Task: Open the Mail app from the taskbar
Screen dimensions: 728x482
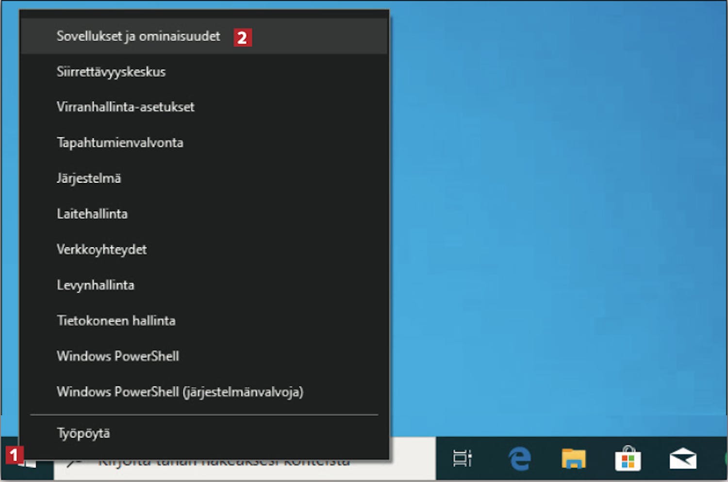Action: [682, 459]
